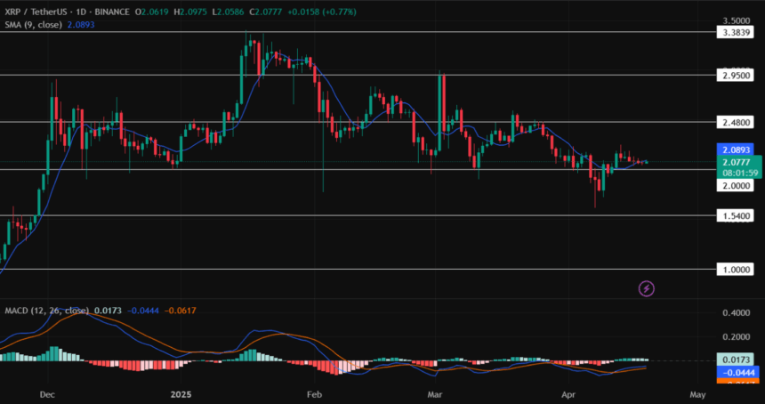Image resolution: width=765 pixels, height=404 pixels.
Task: Click the 2025 marker on time axis
Action: (181, 393)
